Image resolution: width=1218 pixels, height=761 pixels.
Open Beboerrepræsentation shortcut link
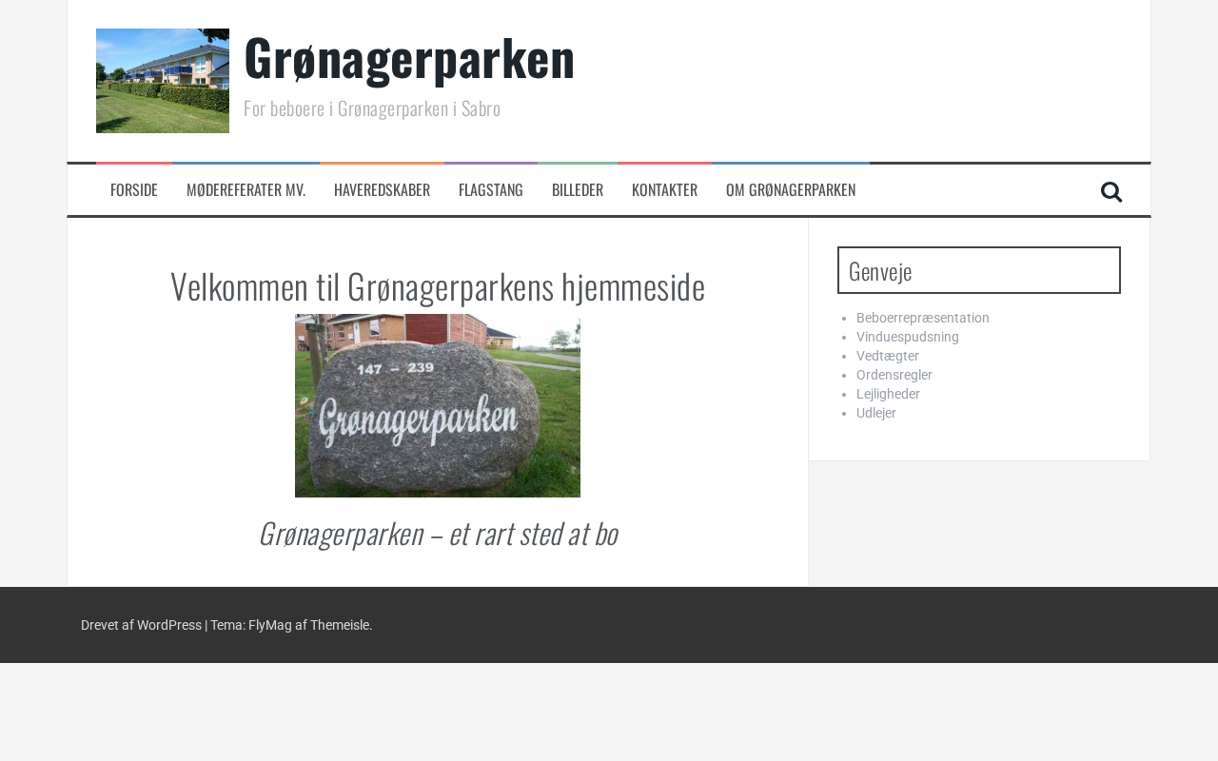click(922, 318)
